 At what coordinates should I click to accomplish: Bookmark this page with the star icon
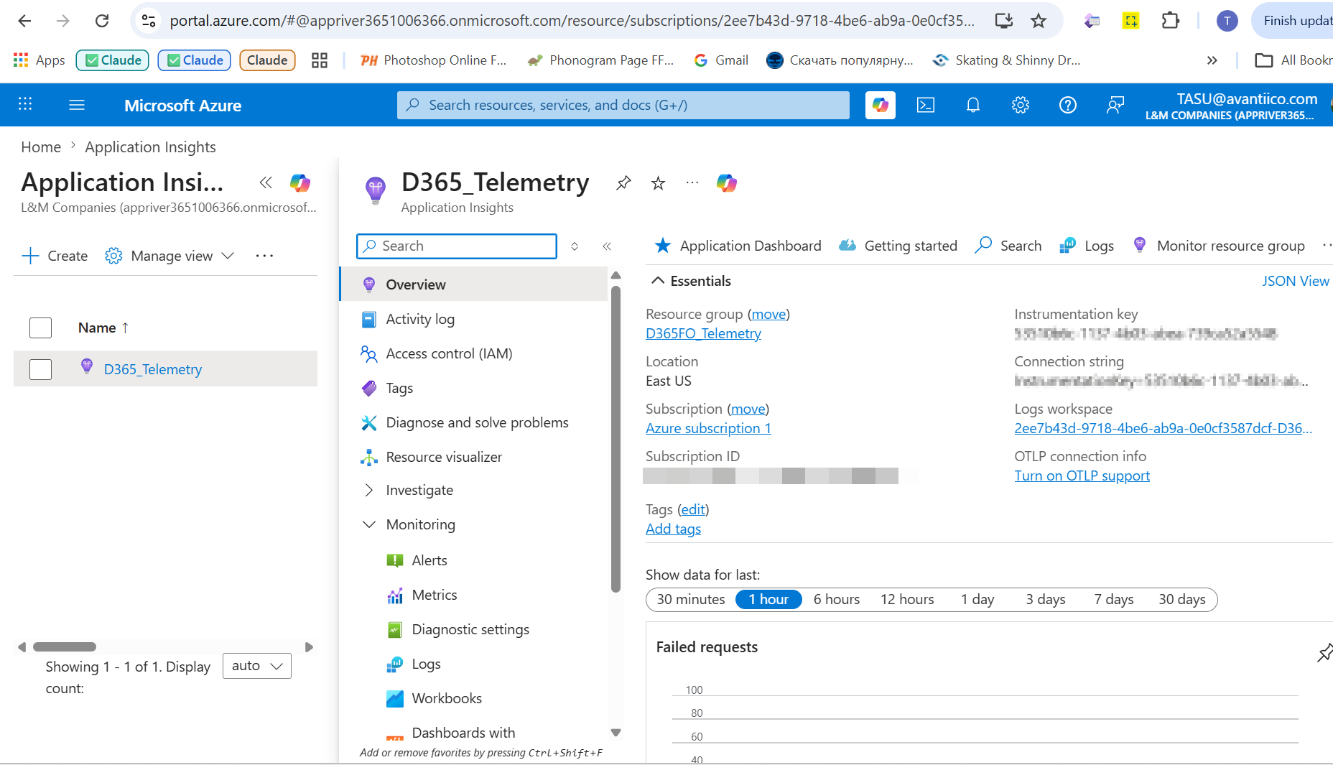[x=1039, y=21]
